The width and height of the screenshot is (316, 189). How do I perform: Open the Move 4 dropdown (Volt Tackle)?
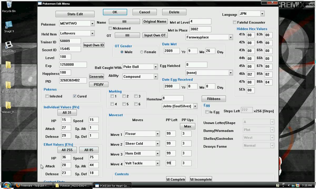[x=157, y=163]
